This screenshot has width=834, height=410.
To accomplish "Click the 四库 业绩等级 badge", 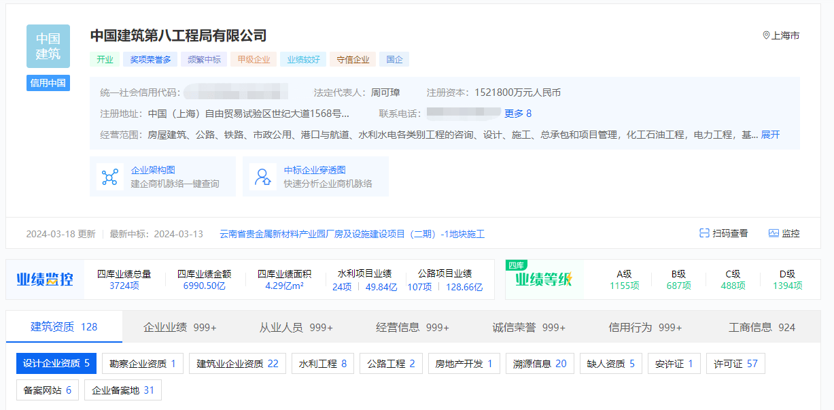I will tap(544, 279).
